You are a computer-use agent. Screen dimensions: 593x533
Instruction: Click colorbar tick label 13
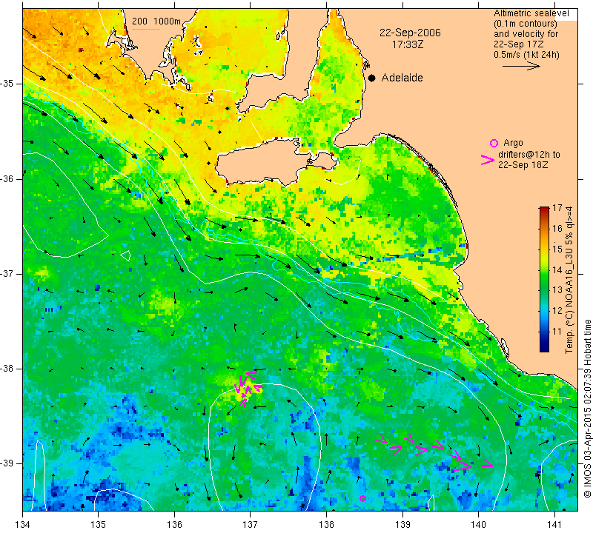point(557,290)
